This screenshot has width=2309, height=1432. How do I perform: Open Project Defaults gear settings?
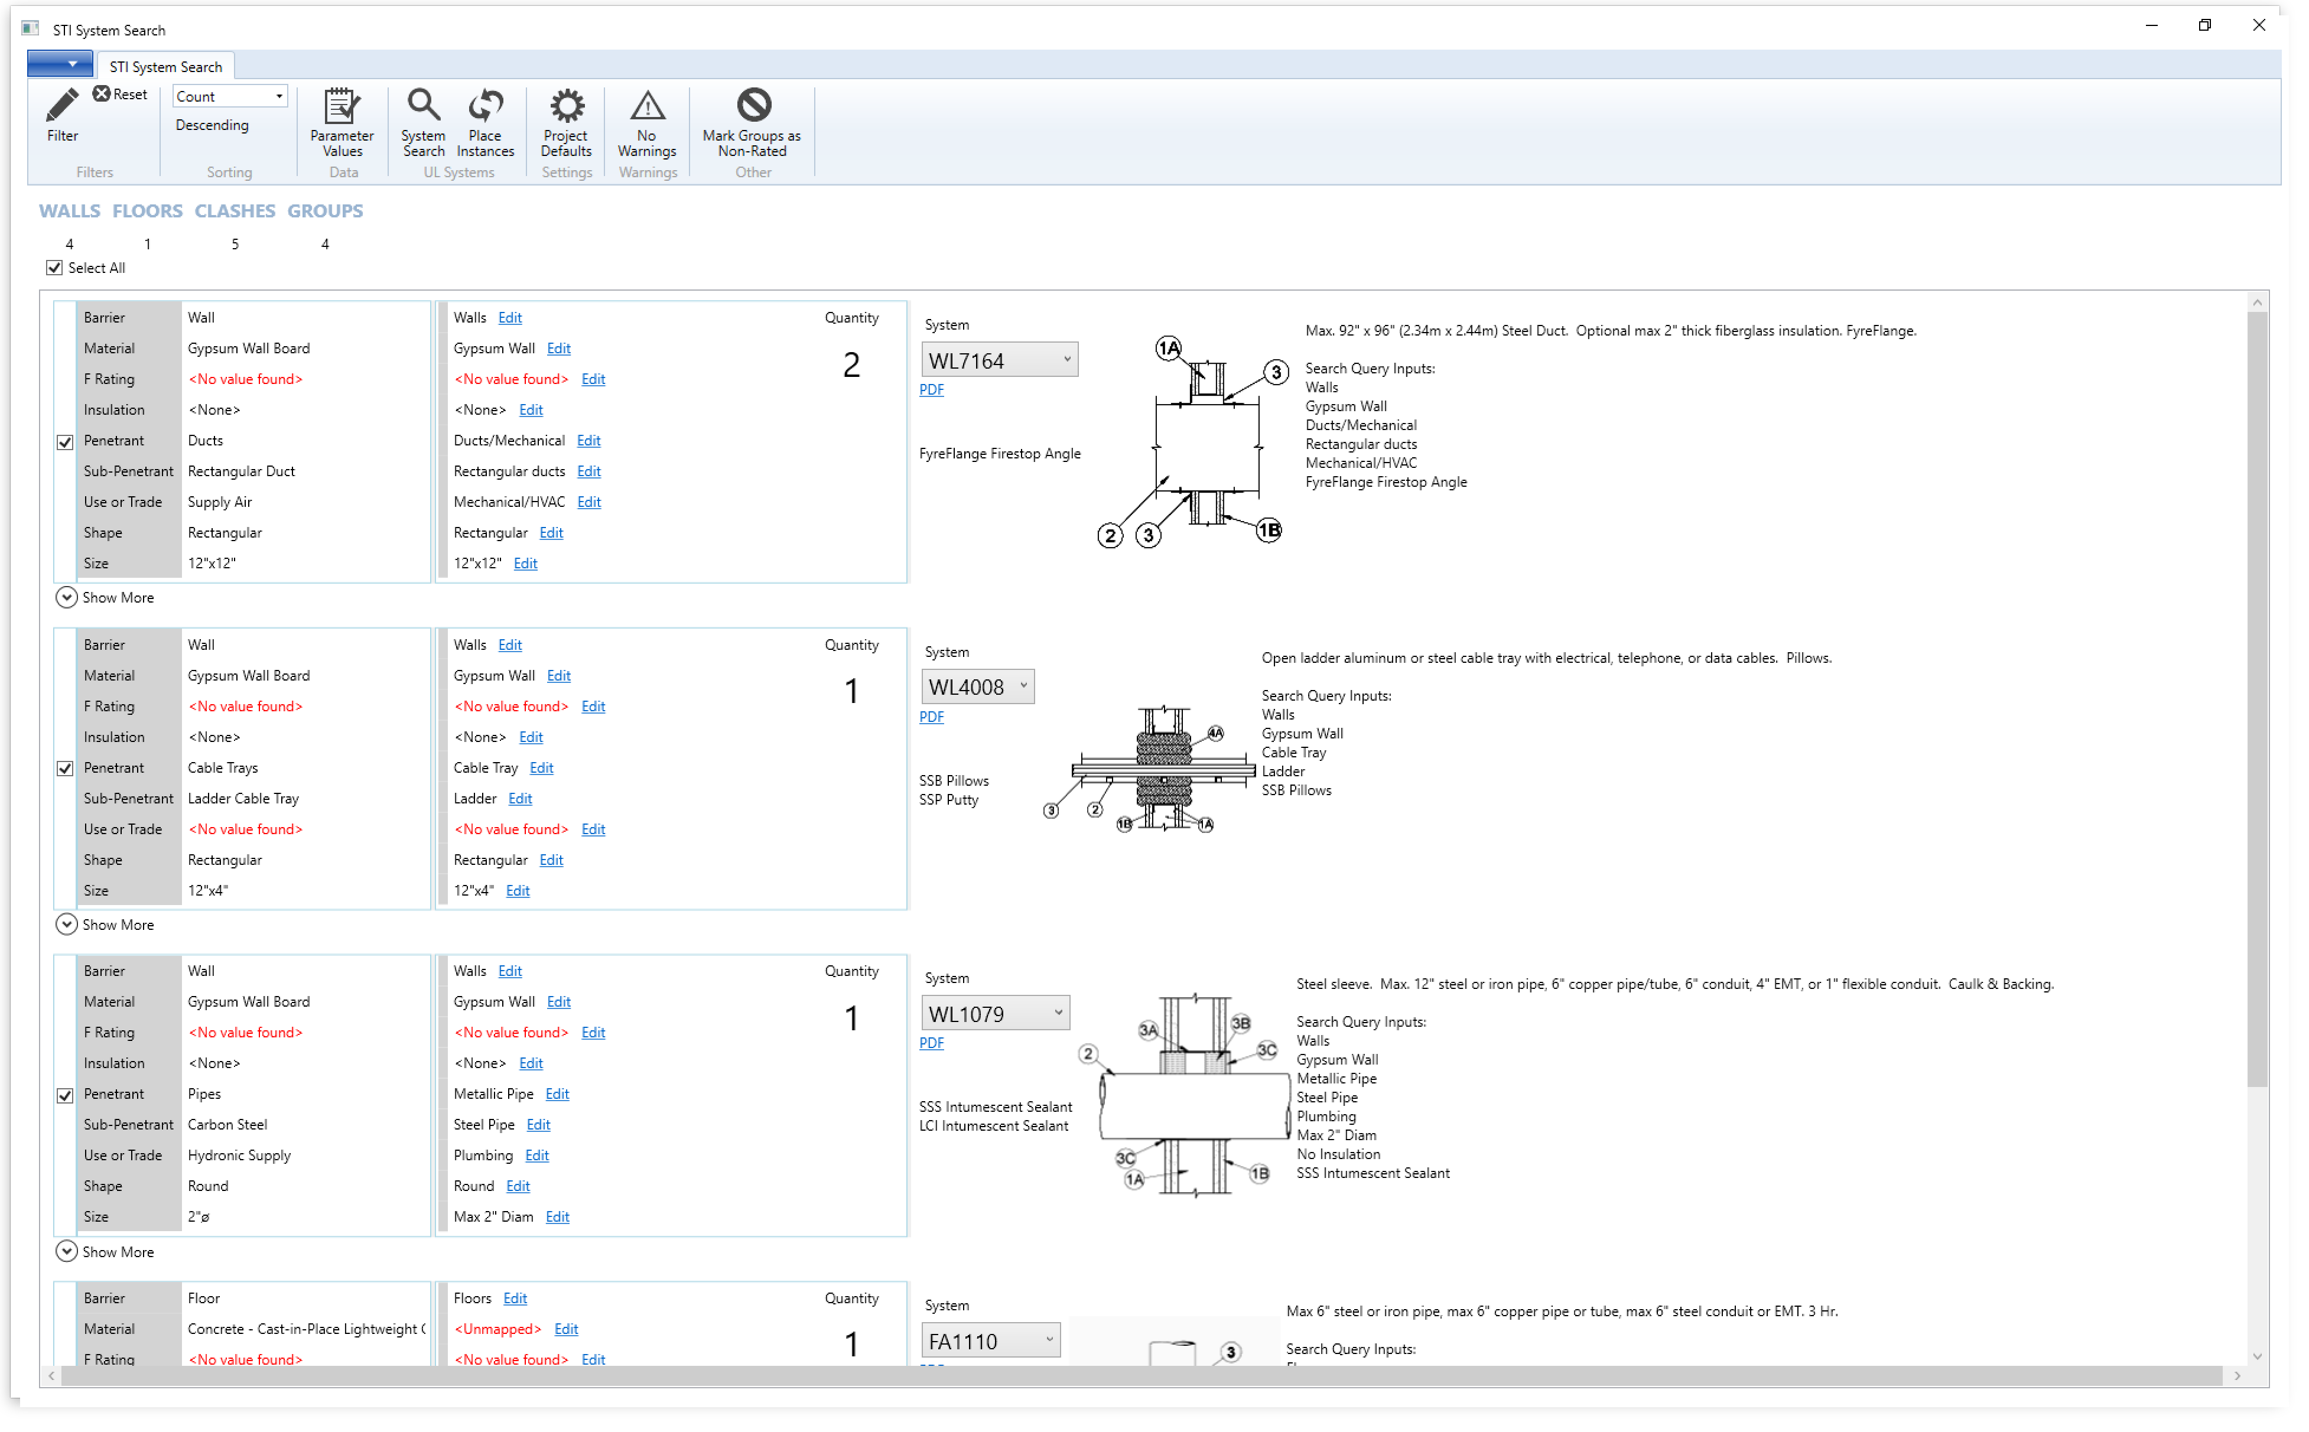click(x=567, y=106)
